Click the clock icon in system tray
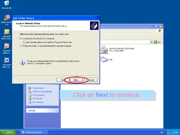180x135 pixels. [170, 132]
